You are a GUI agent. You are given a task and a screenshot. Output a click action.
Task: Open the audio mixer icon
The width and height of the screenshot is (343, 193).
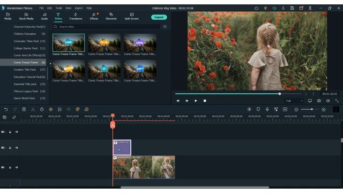[276, 109]
